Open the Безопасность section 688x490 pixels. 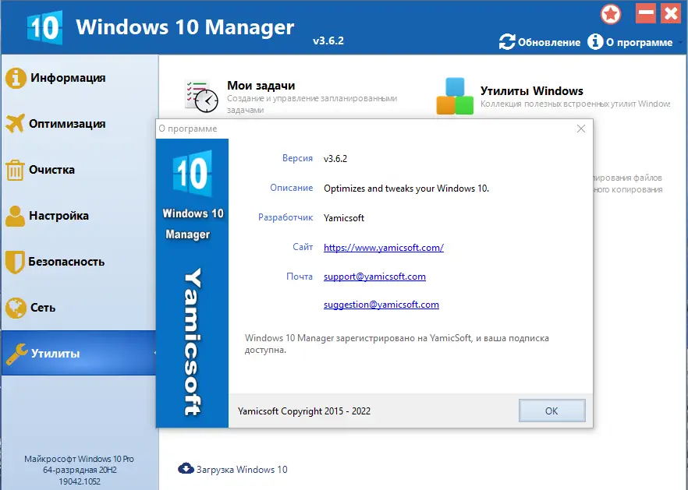(x=66, y=262)
